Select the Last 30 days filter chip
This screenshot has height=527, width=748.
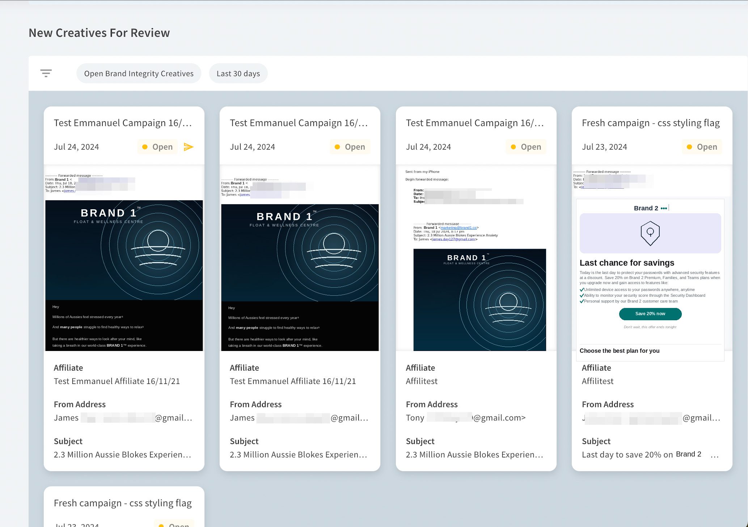[238, 73]
